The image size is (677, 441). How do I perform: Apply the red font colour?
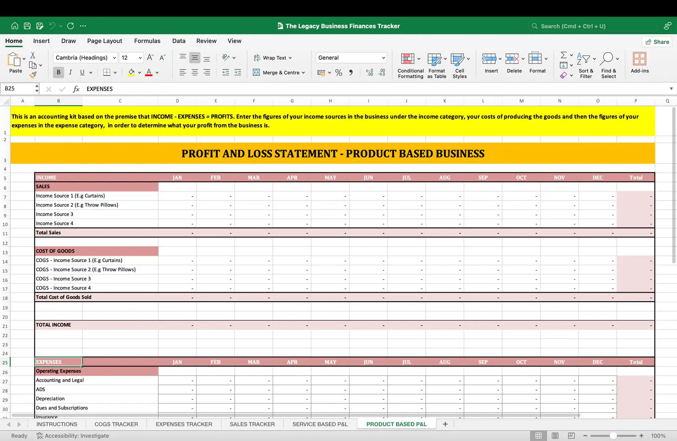click(x=149, y=72)
